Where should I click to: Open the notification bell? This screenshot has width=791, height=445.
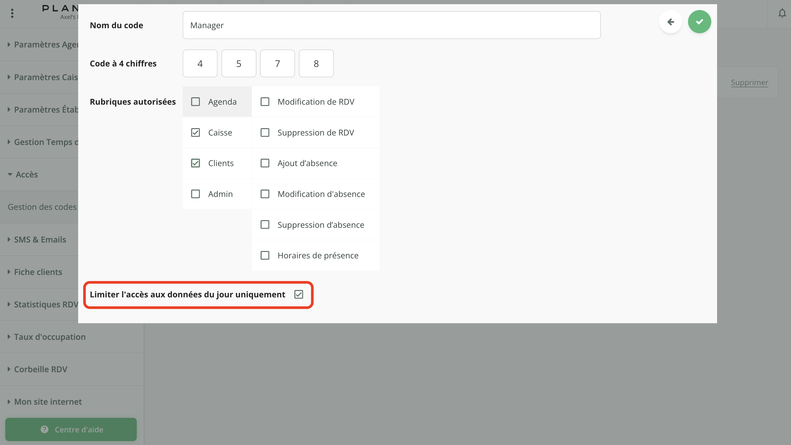782,13
